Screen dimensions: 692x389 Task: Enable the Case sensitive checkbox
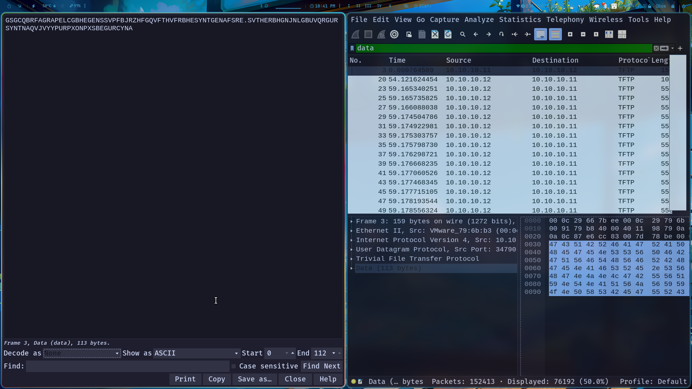point(234,366)
